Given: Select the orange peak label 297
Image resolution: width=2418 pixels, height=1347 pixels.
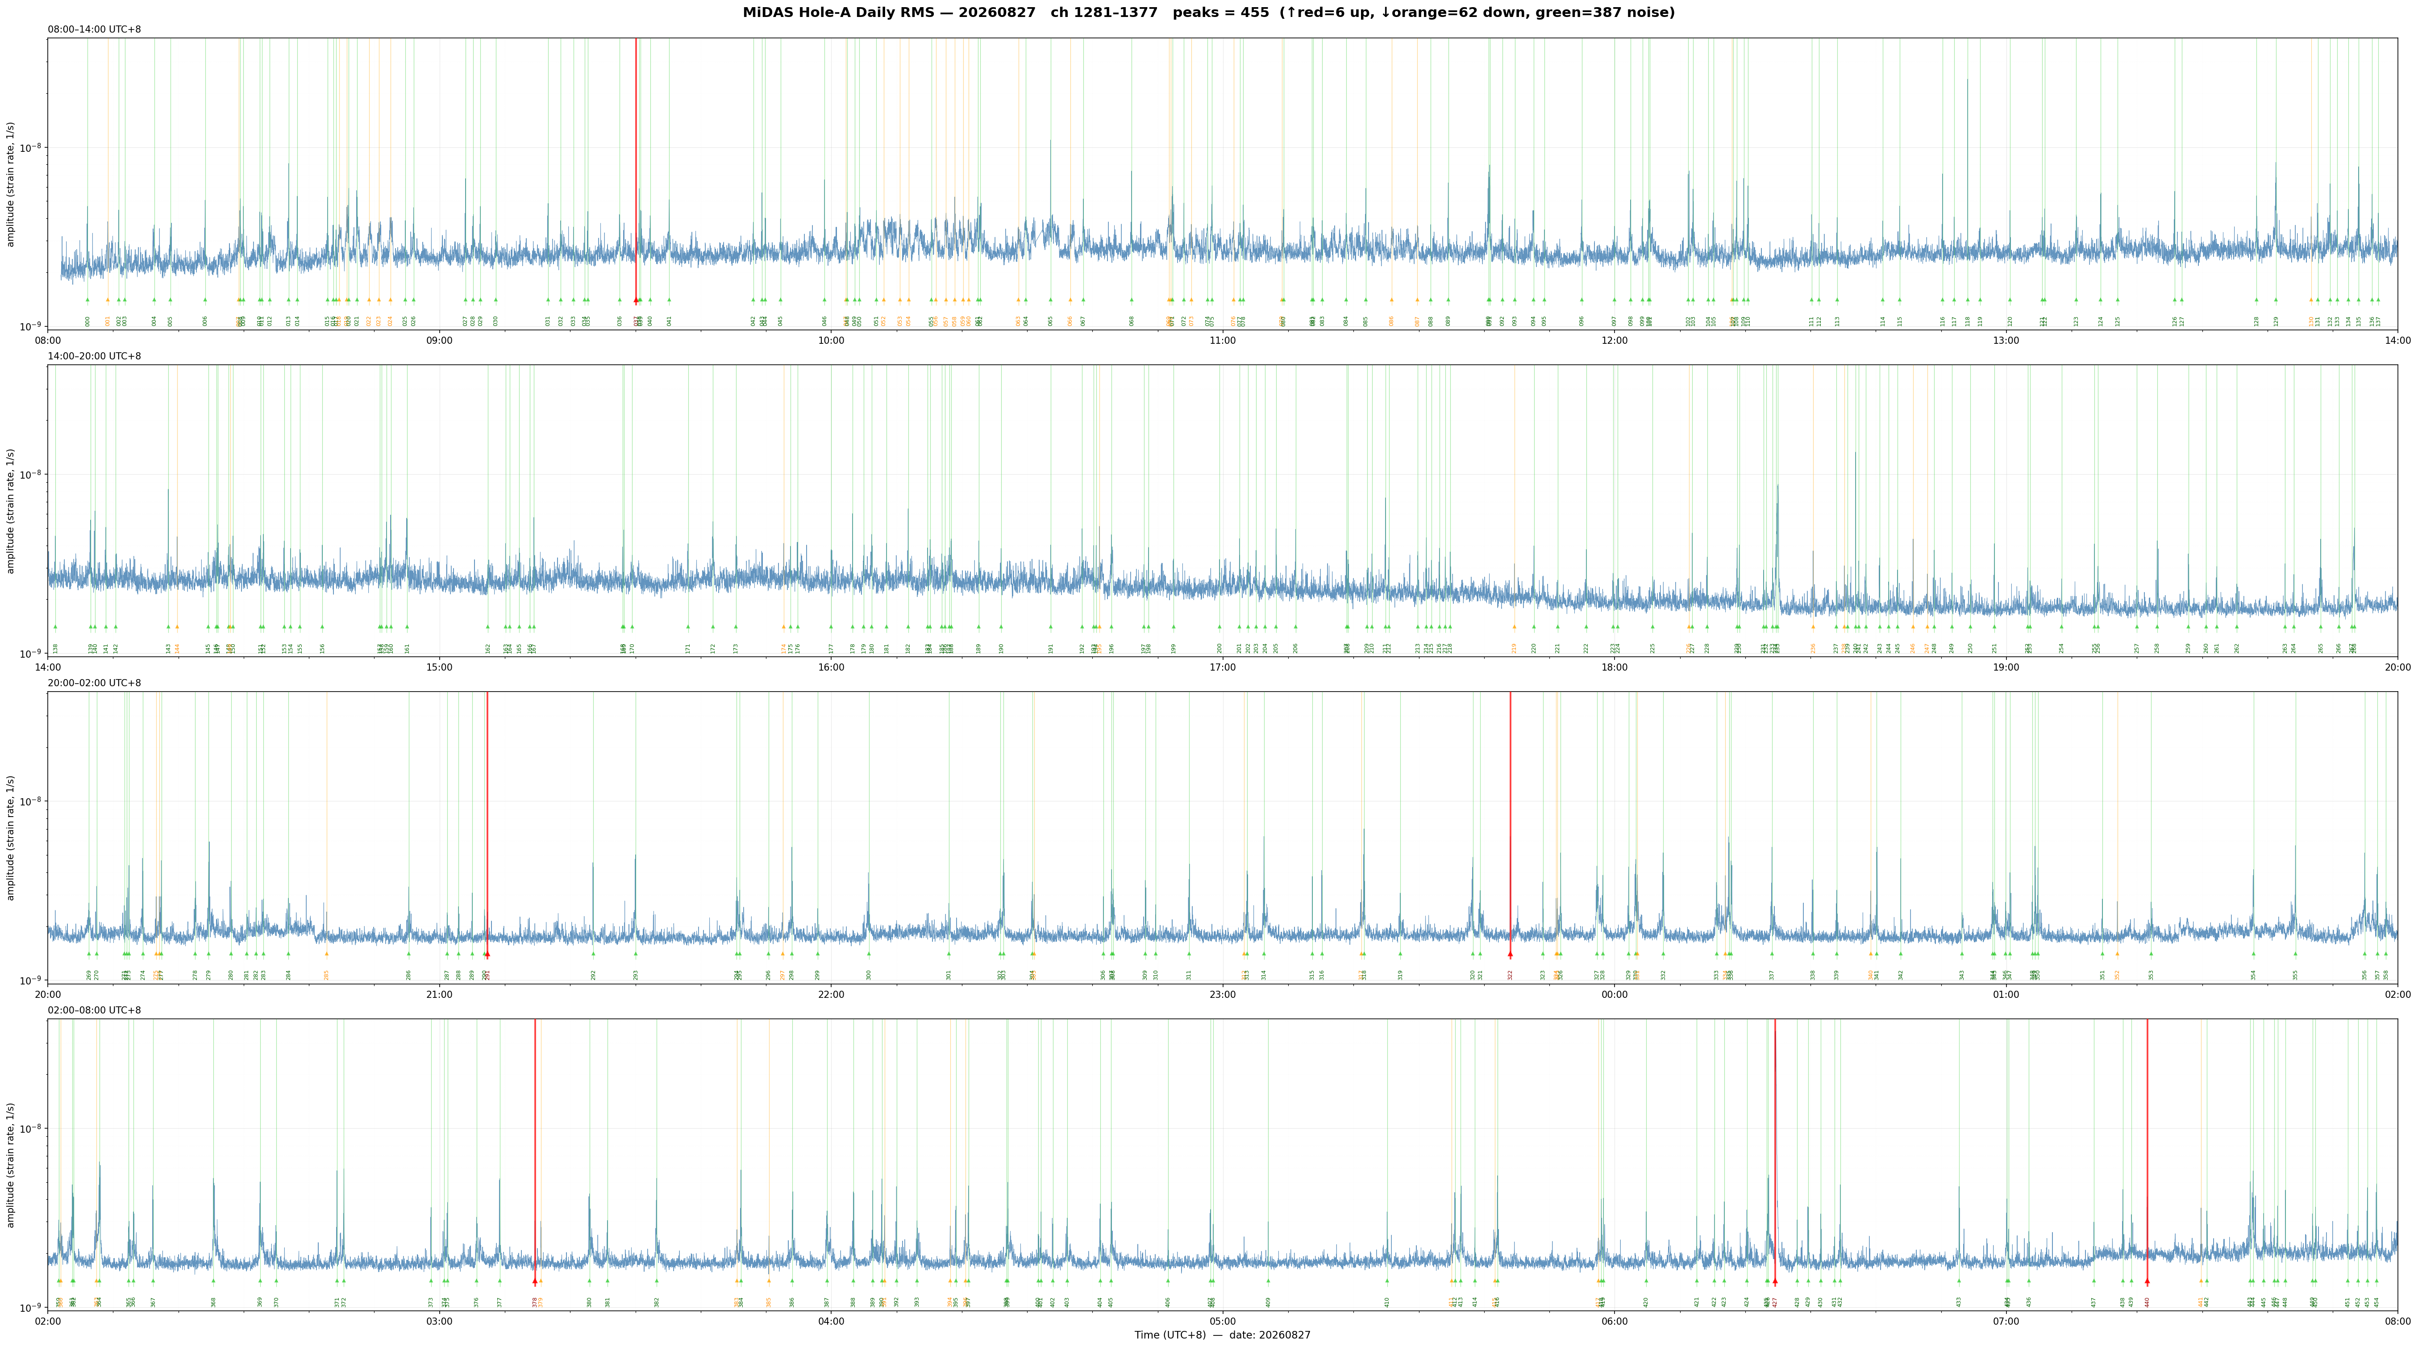Looking at the screenshot, I should tap(783, 975).
